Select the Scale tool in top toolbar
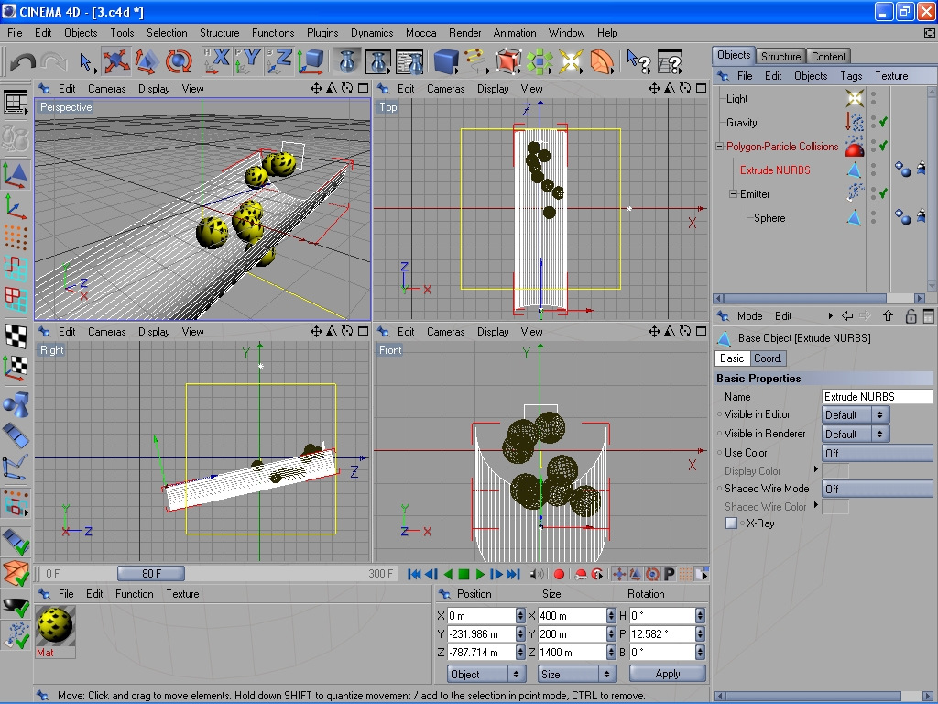The image size is (938, 704). tap(147, 61)
